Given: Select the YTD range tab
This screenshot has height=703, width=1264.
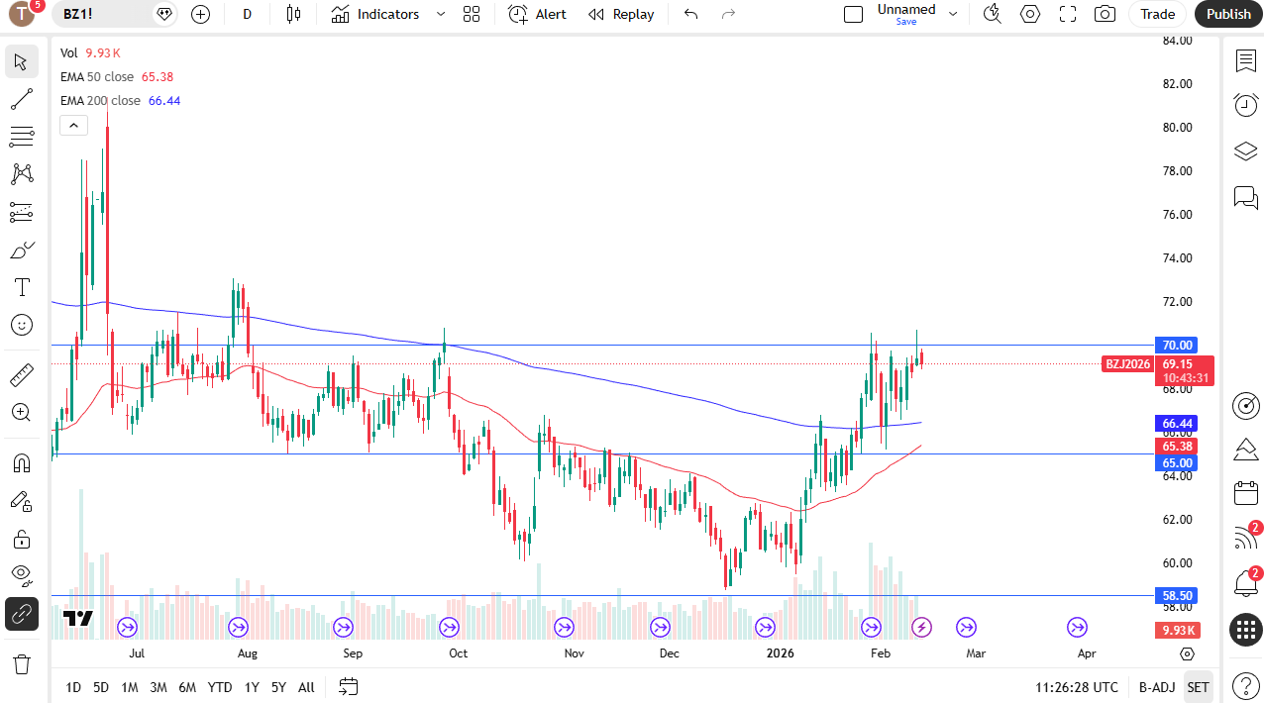Looking at the screenshot, I should click(x=220, y=687).
